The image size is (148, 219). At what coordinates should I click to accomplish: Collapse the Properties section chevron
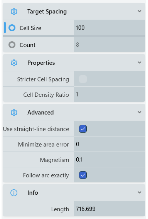click(140, 62)
